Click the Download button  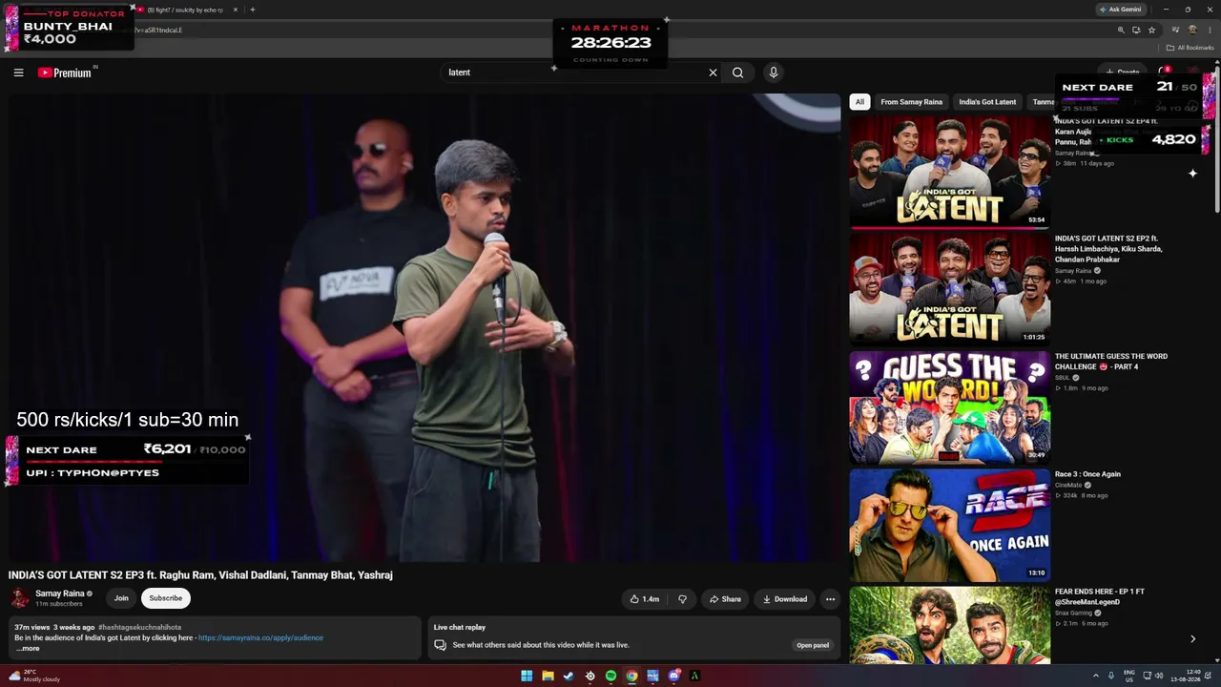[x=785, y=599]
